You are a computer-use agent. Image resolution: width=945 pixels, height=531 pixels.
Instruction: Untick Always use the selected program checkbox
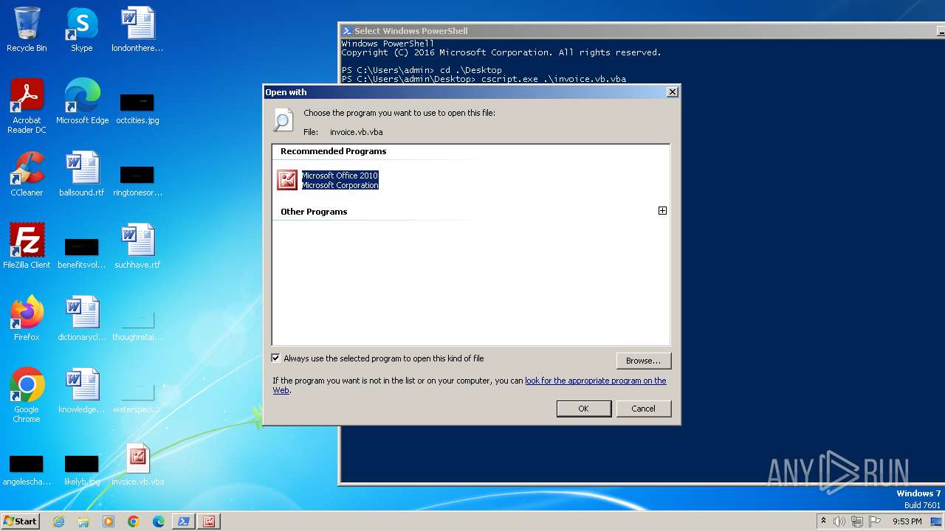[x=276, y=358]
